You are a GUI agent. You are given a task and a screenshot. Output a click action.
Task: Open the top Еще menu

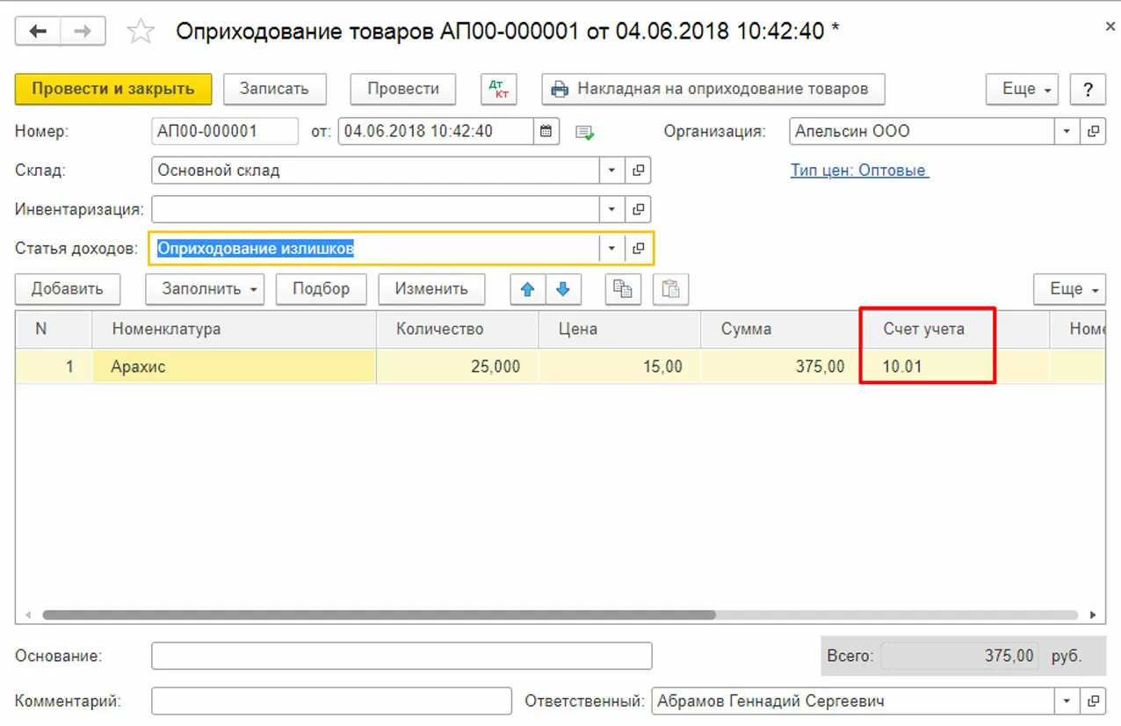1023,89
